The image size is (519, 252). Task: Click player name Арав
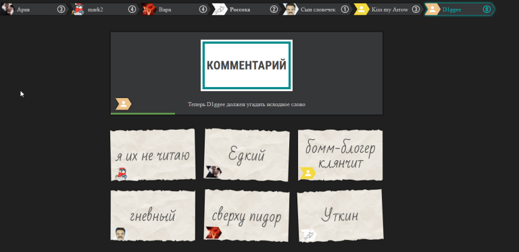(x=23, y=9)
